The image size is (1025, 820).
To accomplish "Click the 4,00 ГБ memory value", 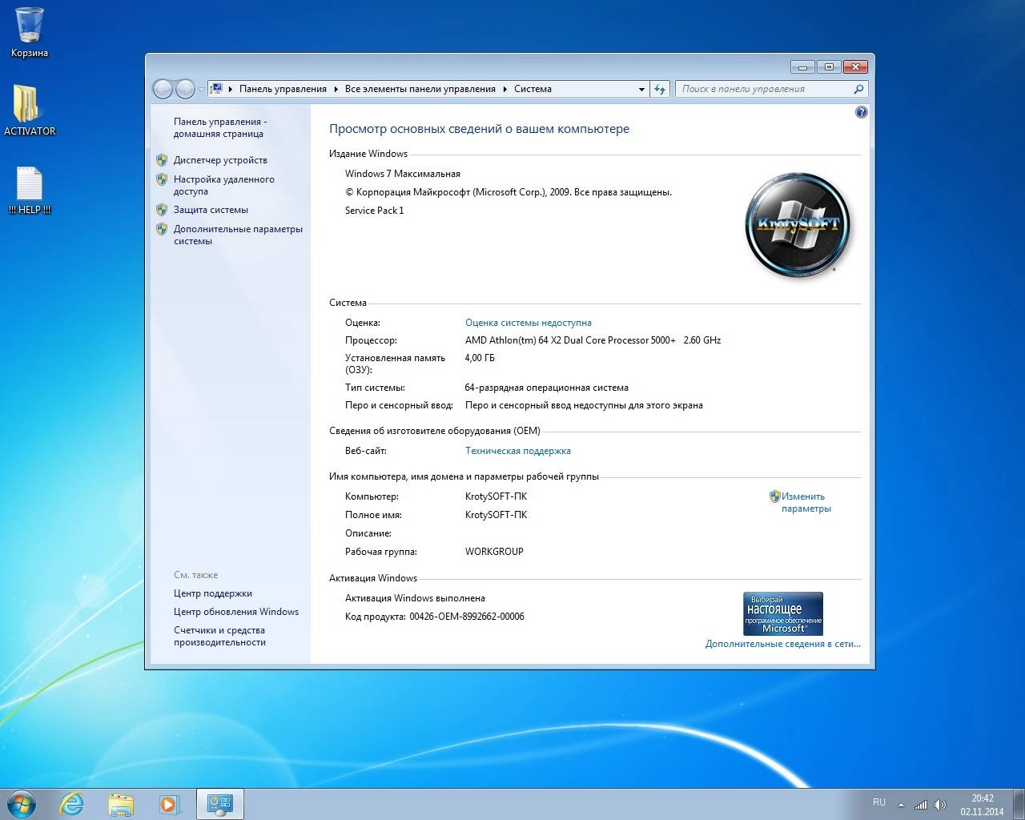I will [480, 358].
